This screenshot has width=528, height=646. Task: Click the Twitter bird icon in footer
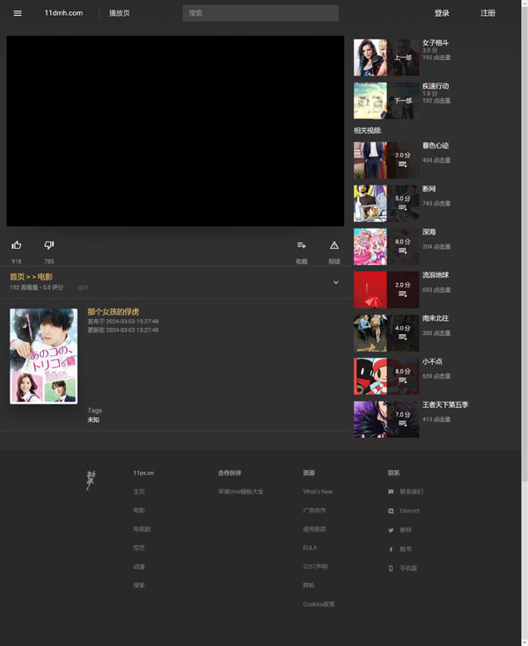click(391, 530)
